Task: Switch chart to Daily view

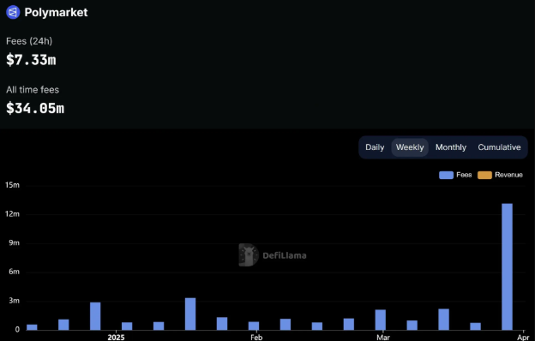Action: pos(375,147)
